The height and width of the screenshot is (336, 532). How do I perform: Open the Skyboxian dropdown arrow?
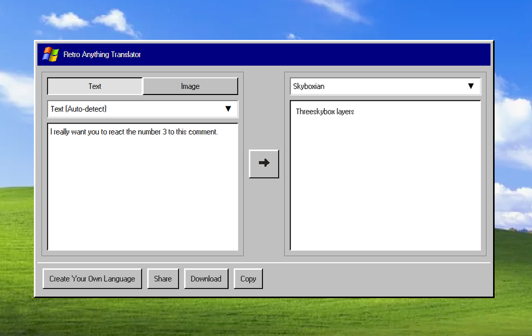coord(471,86)
